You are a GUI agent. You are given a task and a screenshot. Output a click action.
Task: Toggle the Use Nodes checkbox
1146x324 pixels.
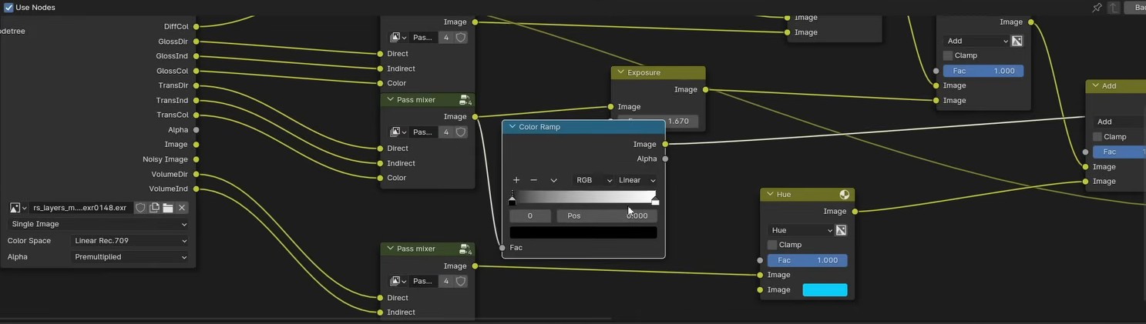tap(8, 8)
